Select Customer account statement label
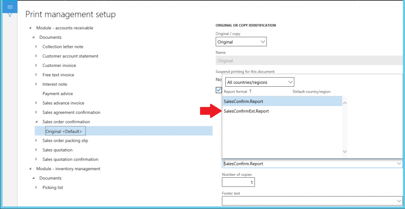Screen dimensions: 405x209 70,56
